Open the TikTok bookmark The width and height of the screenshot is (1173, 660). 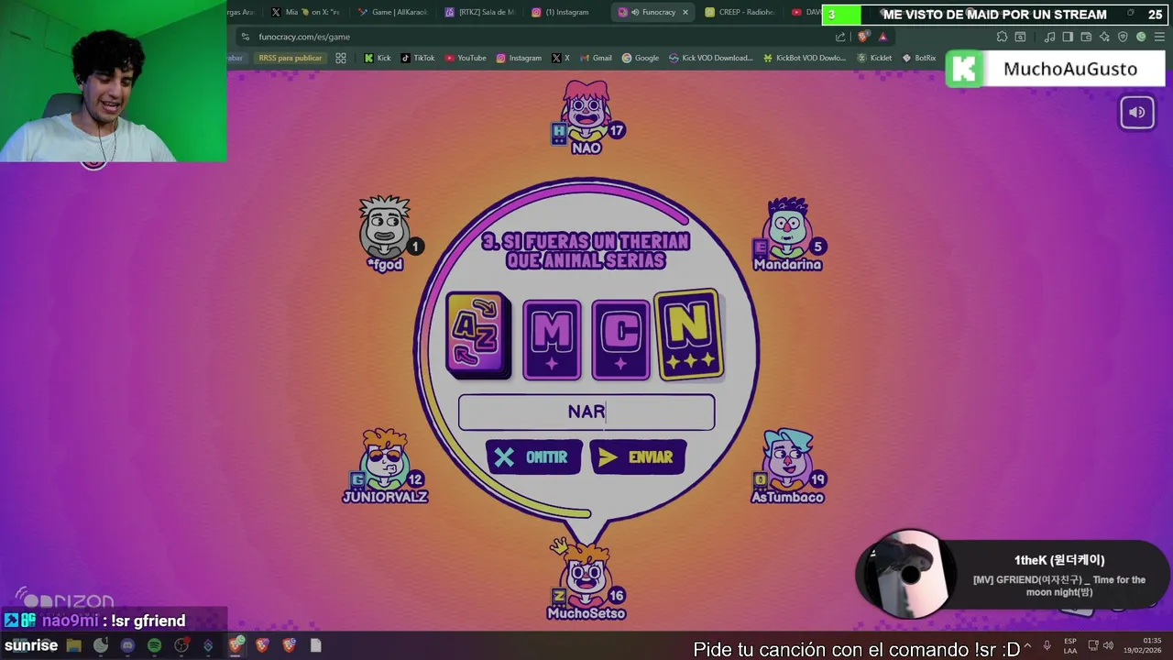click(x=418, y=58)
